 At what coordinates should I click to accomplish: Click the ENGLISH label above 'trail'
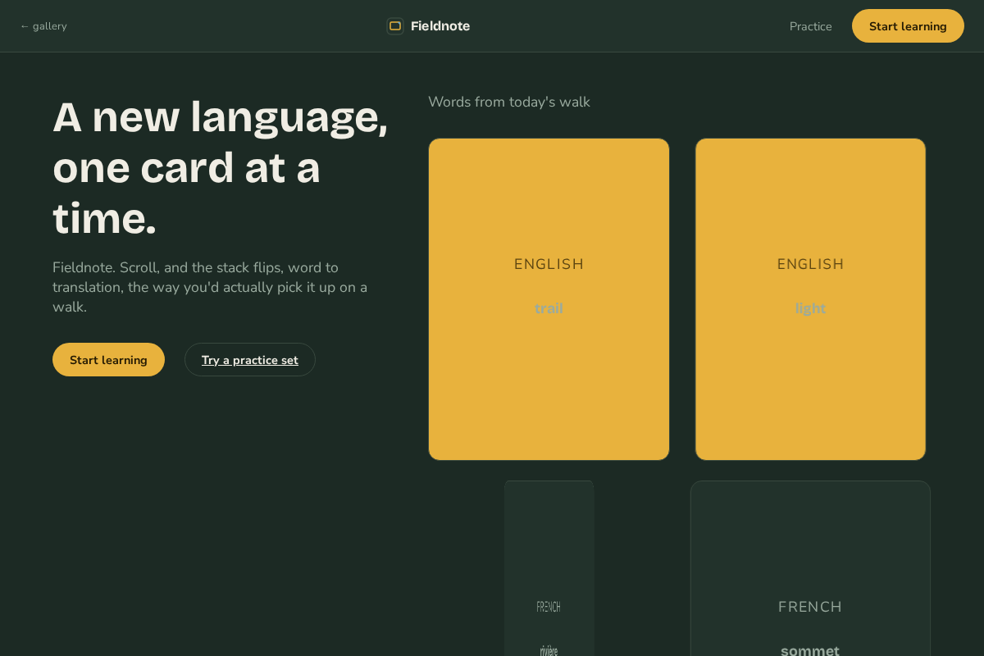549,264
